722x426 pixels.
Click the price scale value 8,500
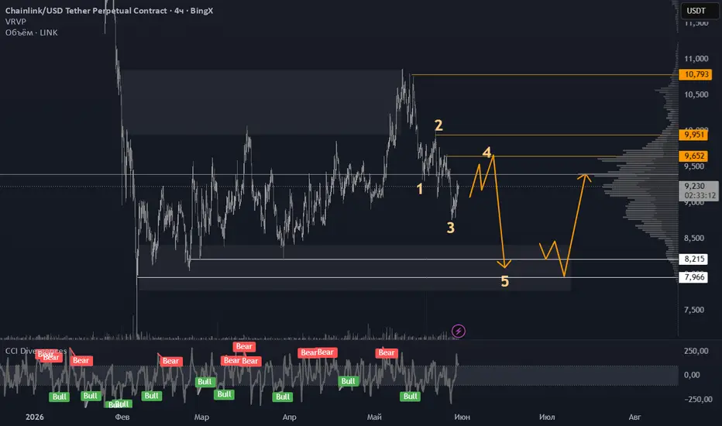694,238
